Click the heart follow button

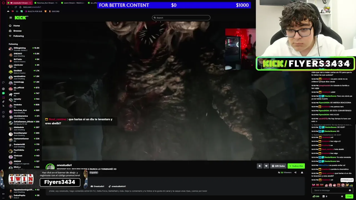point(266,166)
